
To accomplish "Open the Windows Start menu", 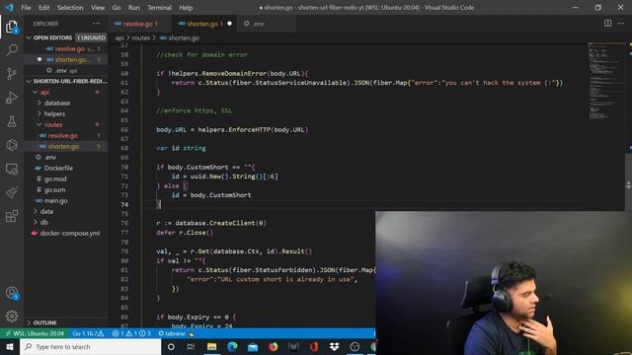I will point(10,346).
